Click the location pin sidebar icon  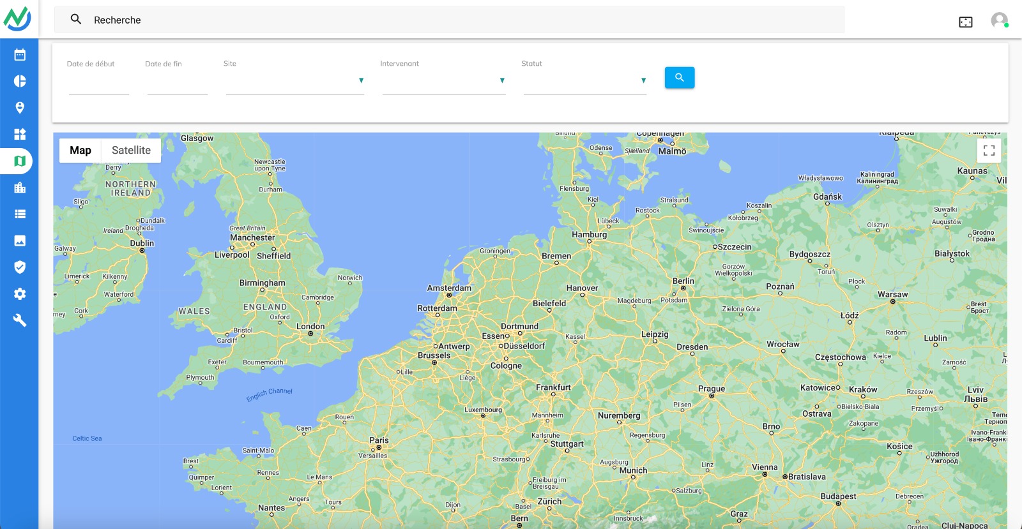(20, 108)
